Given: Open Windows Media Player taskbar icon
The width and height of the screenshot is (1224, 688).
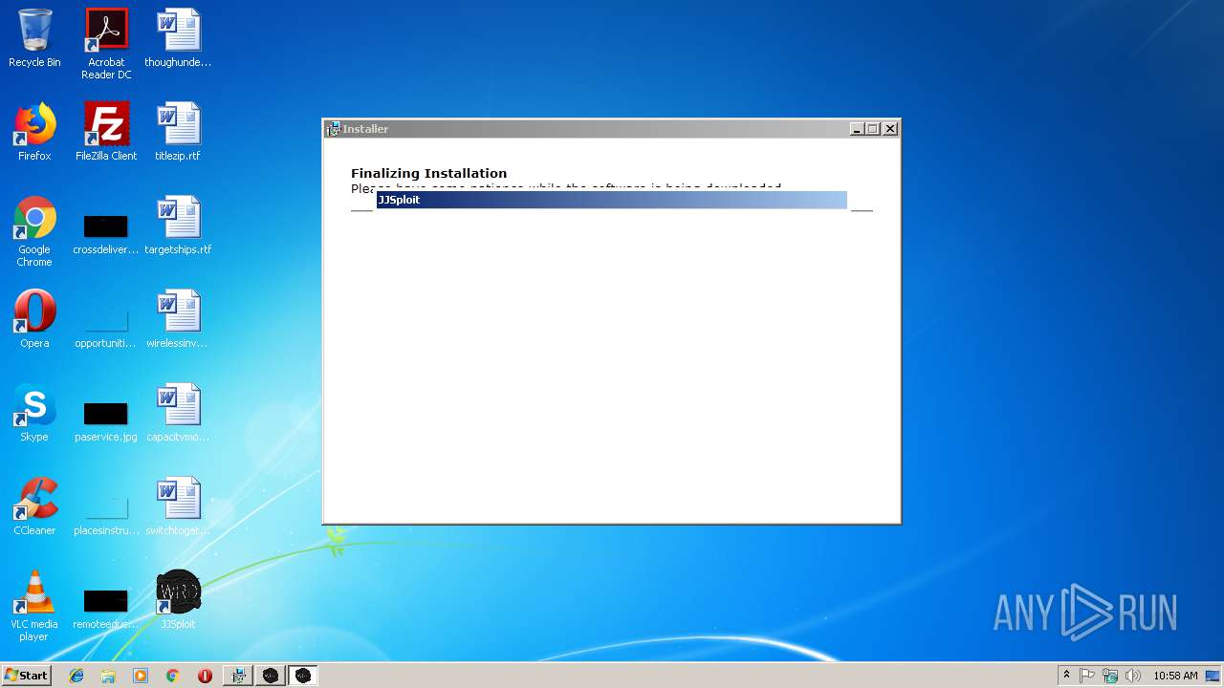Looking at the screenshot, I should [141, 676].
